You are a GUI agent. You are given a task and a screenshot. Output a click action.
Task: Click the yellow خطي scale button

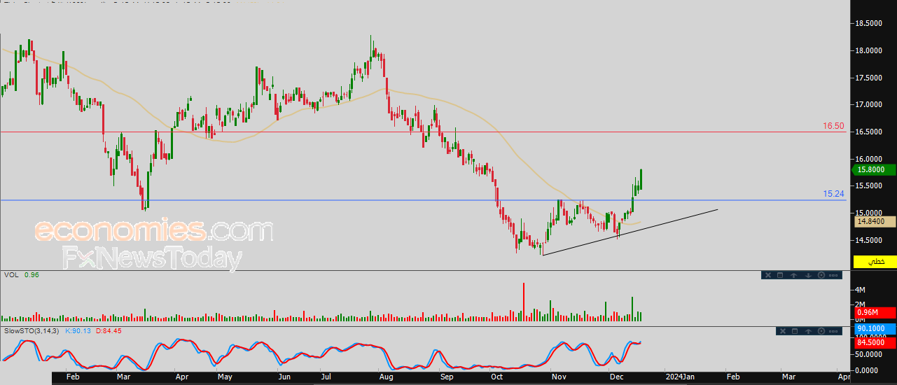pyautogui.click(x=875, y=262)
